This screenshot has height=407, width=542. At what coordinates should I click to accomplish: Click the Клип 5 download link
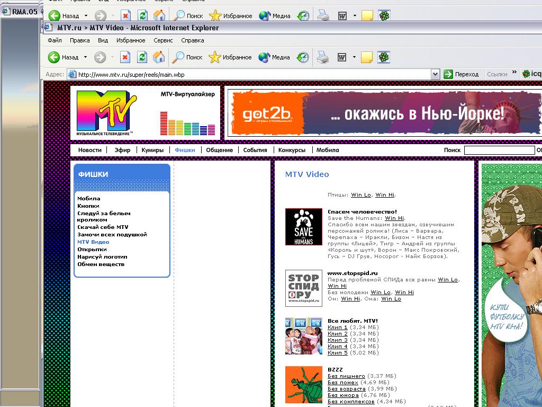pyautogui.click(x=338, y=353)
